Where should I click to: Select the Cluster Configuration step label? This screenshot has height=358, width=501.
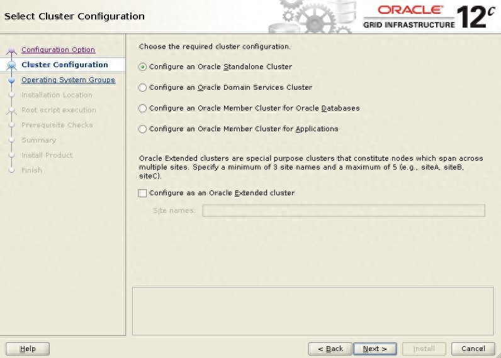(x=64, y=65)
